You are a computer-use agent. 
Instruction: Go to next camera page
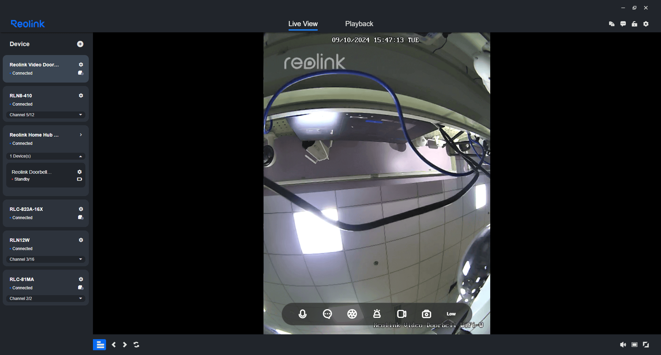[x=125, y=345]
